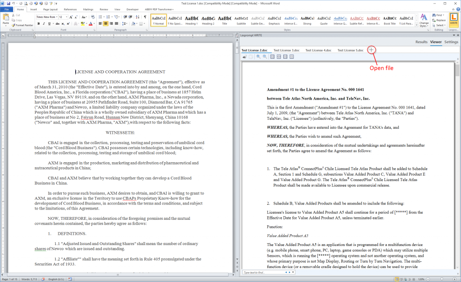Align text left
The width and height of the screenshot is (461, 282).
pyautogui.click(x=100, y=23)
